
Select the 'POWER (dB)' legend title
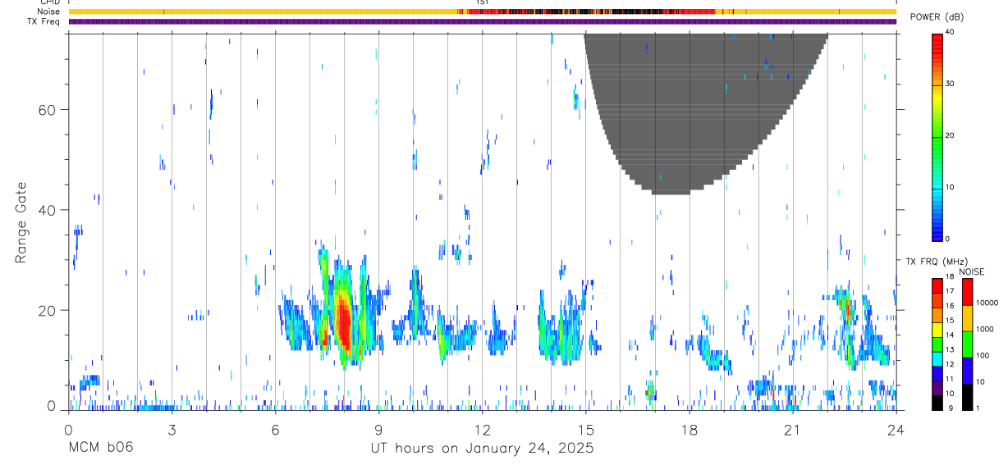coord(937,18)
